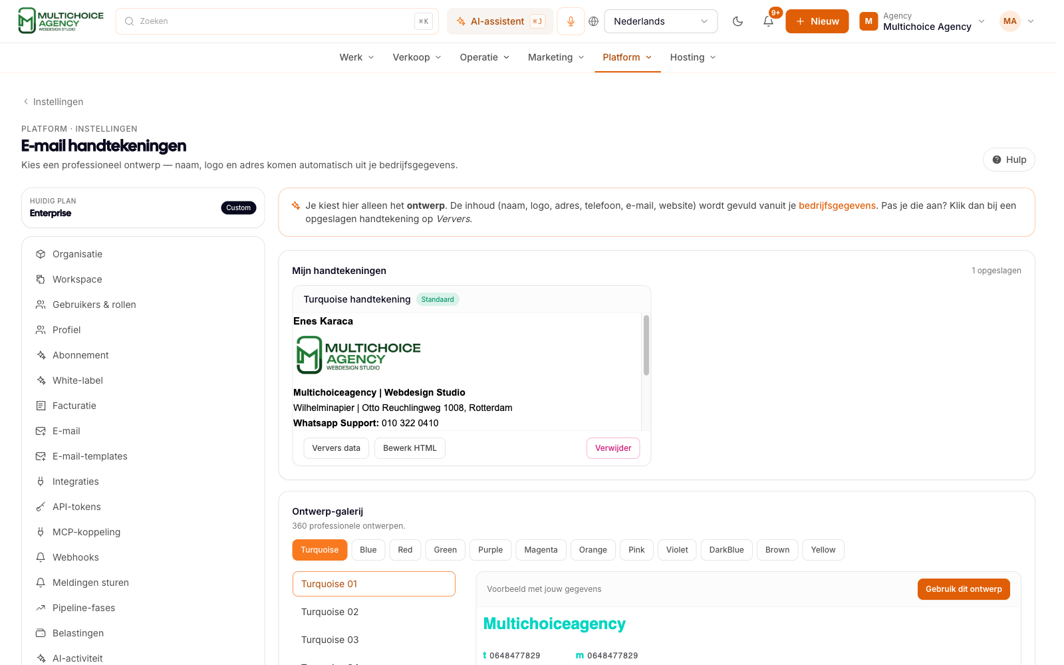Expand the Multichoice Agency account switcher
Image resolution: width=1064 pixels, height=665 pixels.
(922, 21)
